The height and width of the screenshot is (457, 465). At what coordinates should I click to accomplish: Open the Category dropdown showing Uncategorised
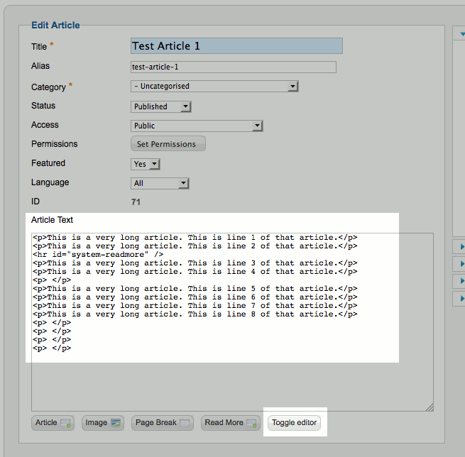(x=214, y=87)
